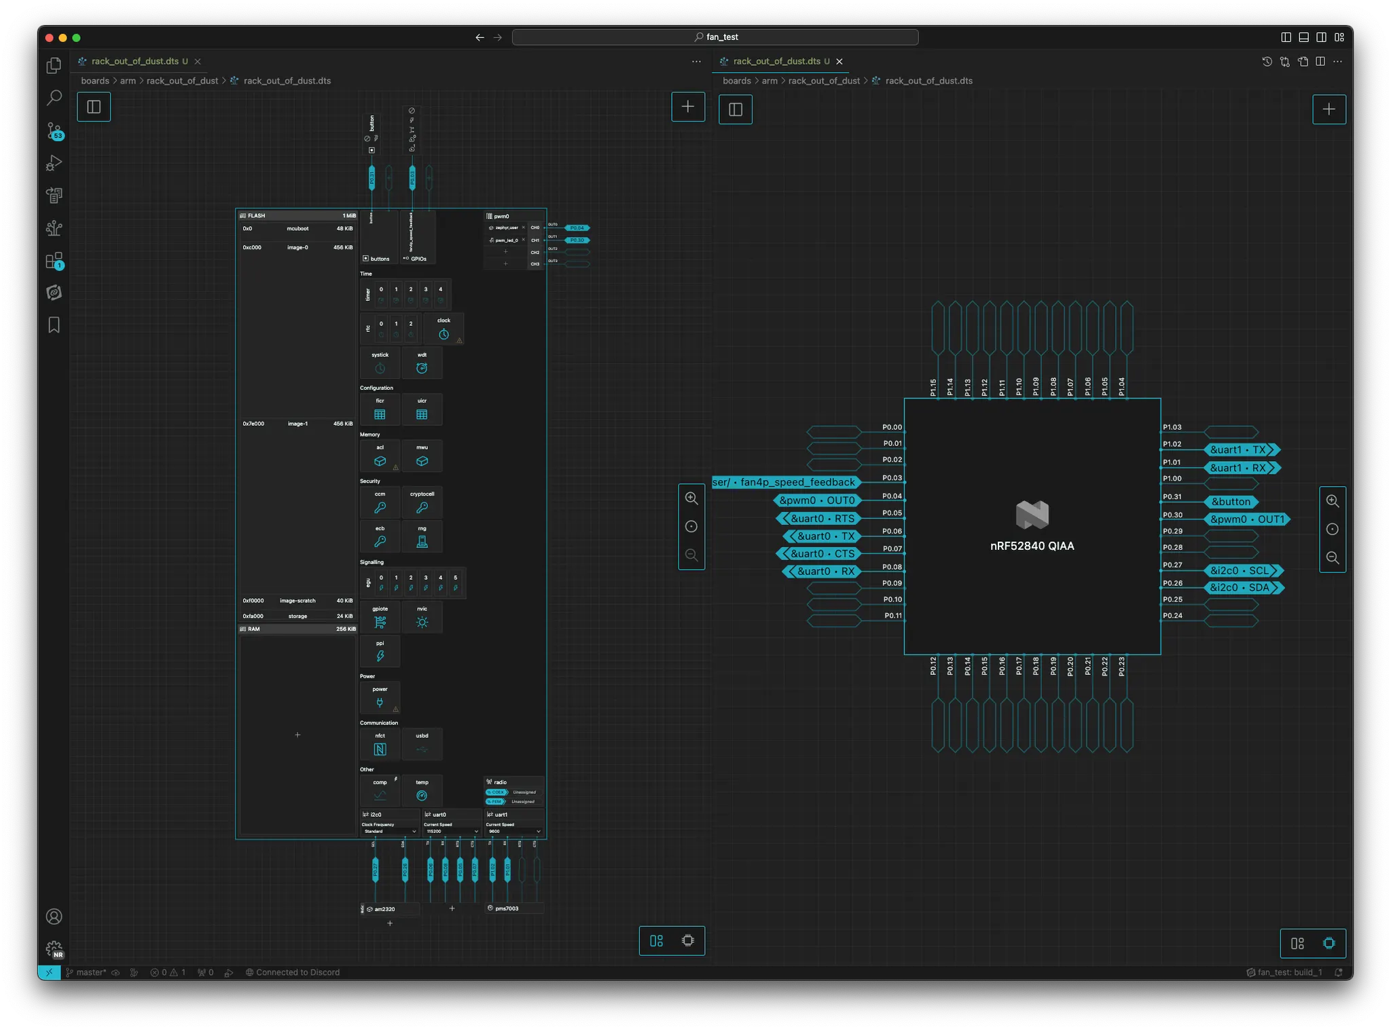
Task: Click the fan_test search bar
Action: (x=715, y=37)
